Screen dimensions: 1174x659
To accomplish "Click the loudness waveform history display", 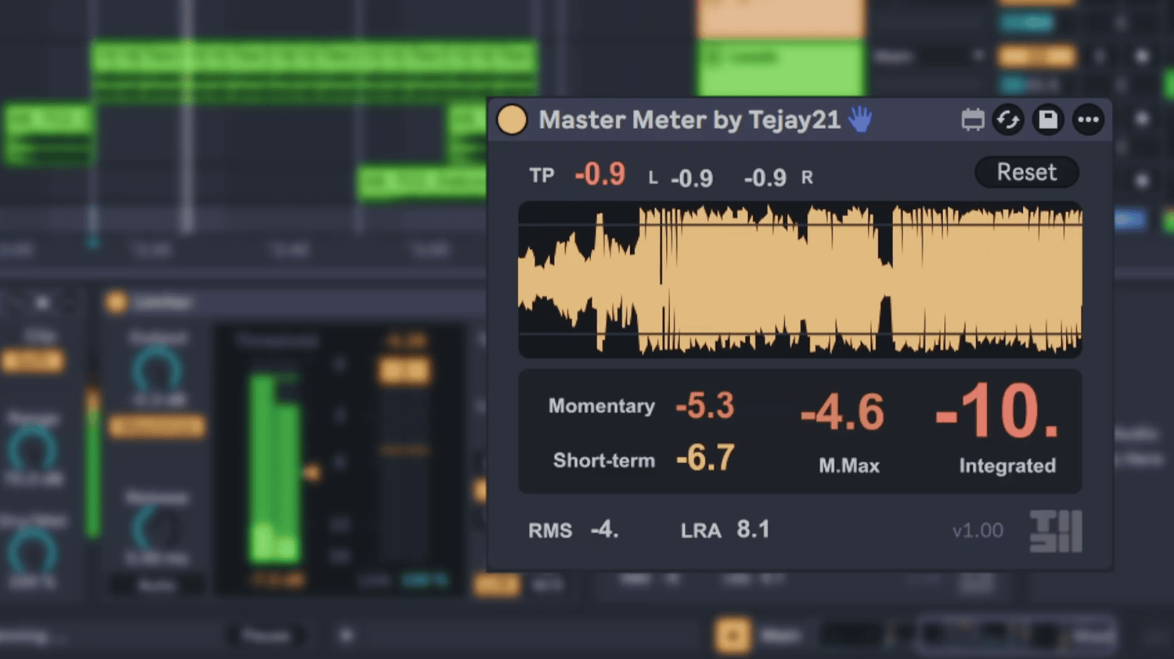I will (800, 279).
